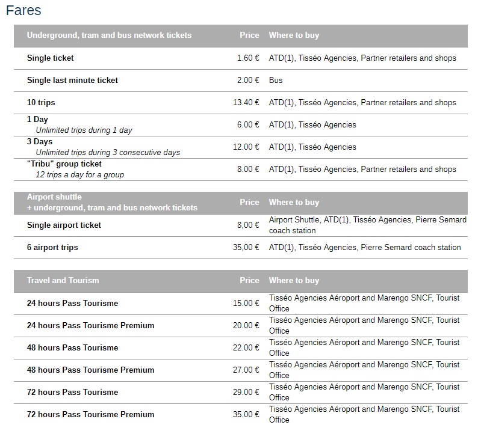Click the Fares page heading

pyautogui.click(x=23, y=10)
